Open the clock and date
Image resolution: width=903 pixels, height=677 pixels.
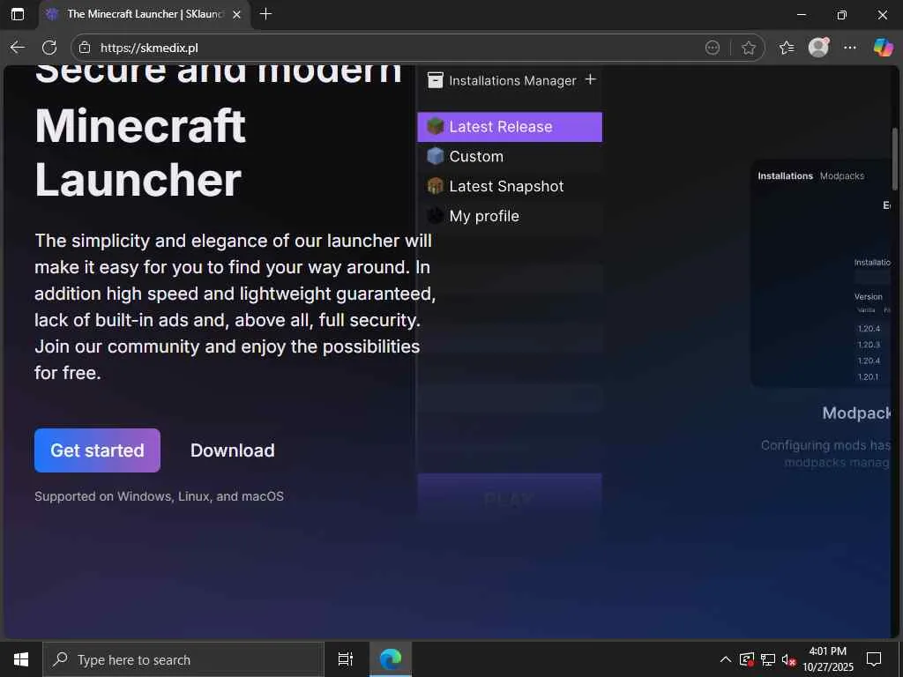[x=827, y=659]
